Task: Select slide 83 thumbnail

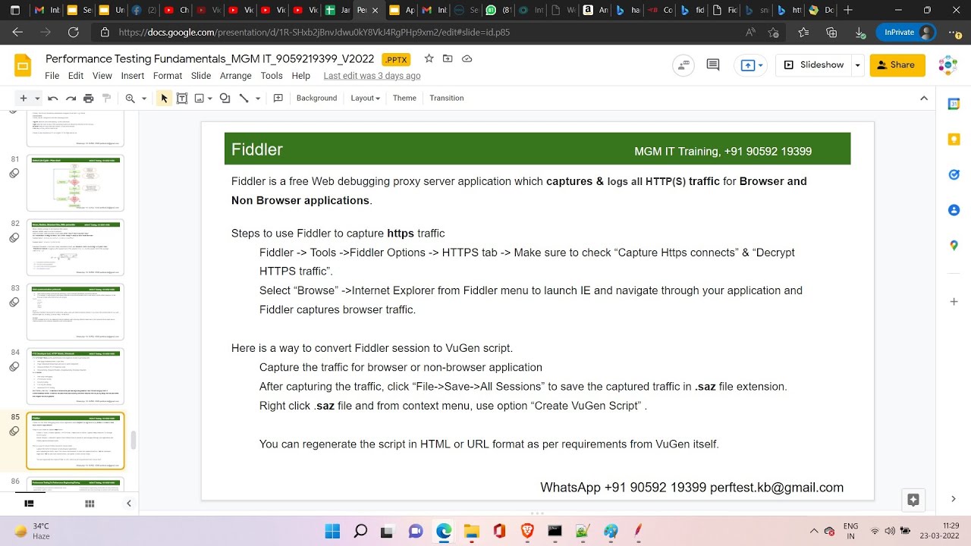Action: (x=75, y=312)
